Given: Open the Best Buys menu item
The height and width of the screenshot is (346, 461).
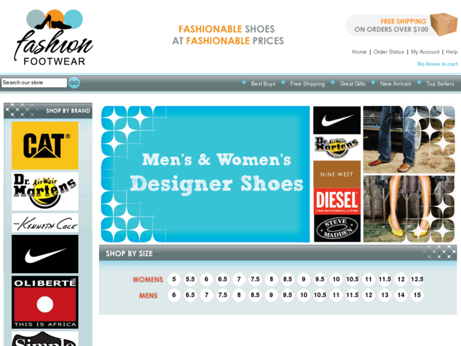Looking at the screenshot, I should tap(263, 84).
